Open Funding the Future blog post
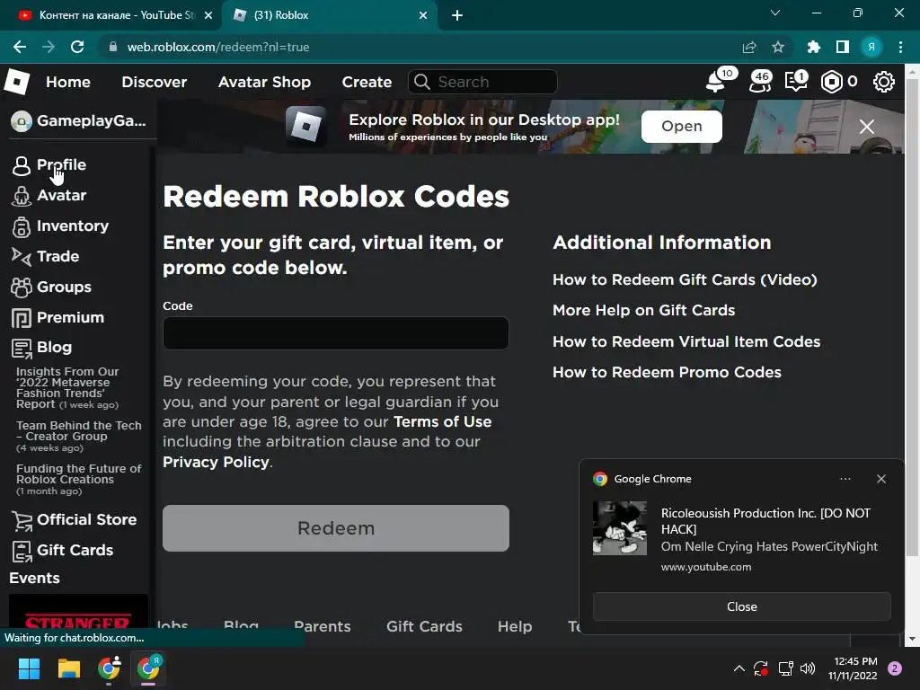Screen dimensions: 920x690 [x=79, y=480]
